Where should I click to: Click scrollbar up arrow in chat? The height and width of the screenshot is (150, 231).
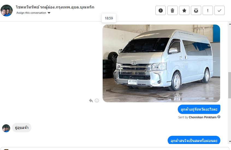230,24
